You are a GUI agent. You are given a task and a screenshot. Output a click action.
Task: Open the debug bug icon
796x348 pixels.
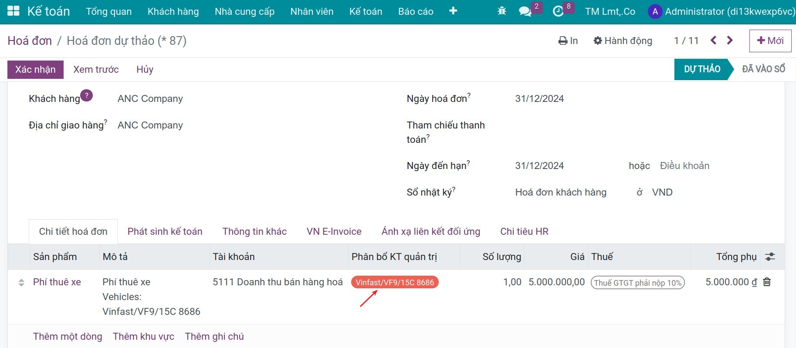click(x=502, y=11)
